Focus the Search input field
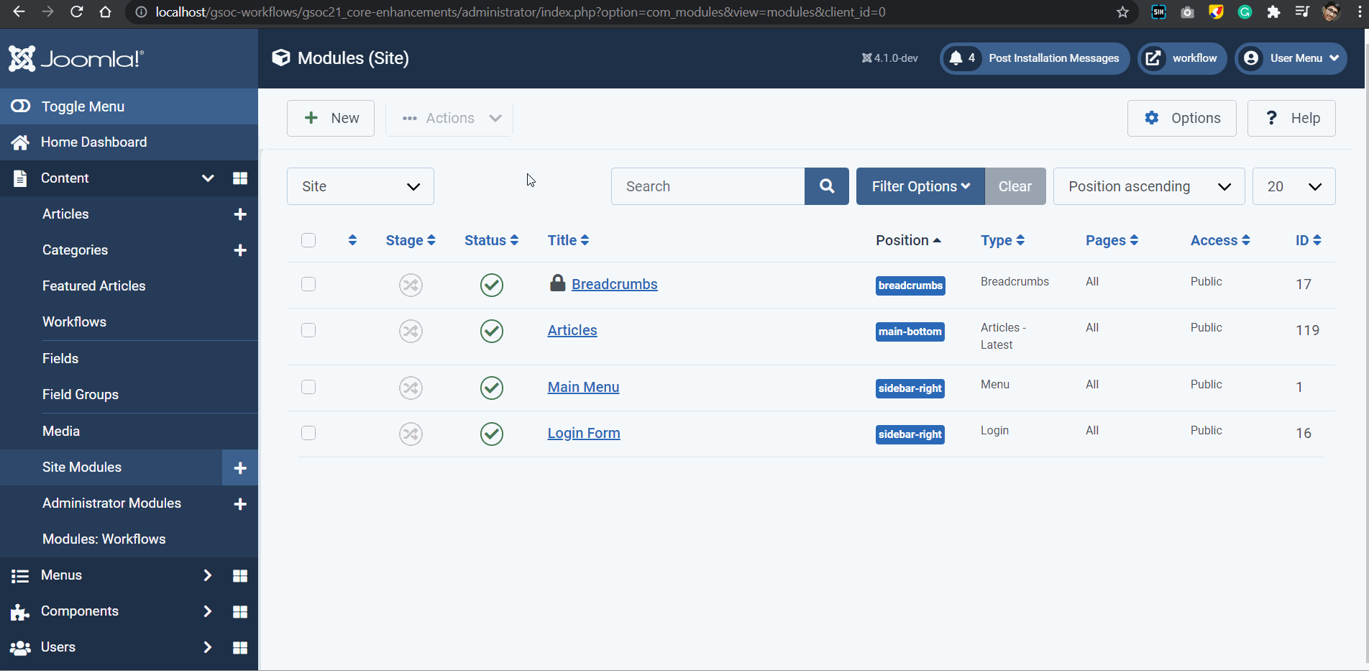This screenshot has height=671, width=1369. [x=708, y=186]
